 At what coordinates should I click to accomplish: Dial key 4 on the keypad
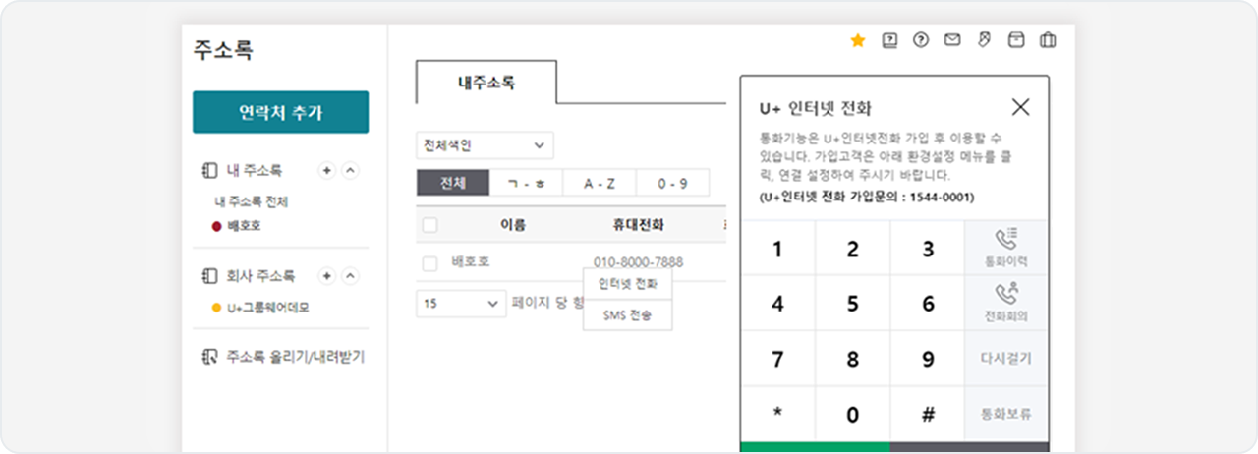(777, 304)
